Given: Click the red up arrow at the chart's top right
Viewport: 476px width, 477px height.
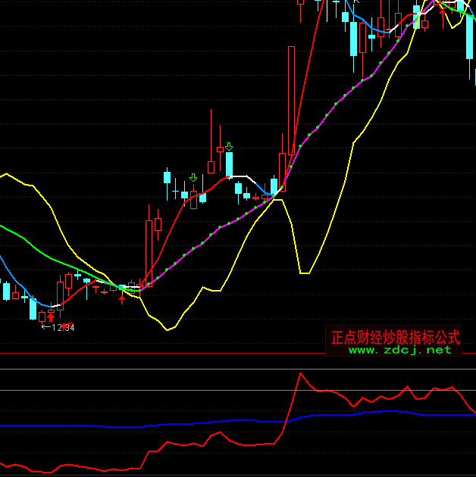Looking at the screenshot, I should (x=443, y=10).
